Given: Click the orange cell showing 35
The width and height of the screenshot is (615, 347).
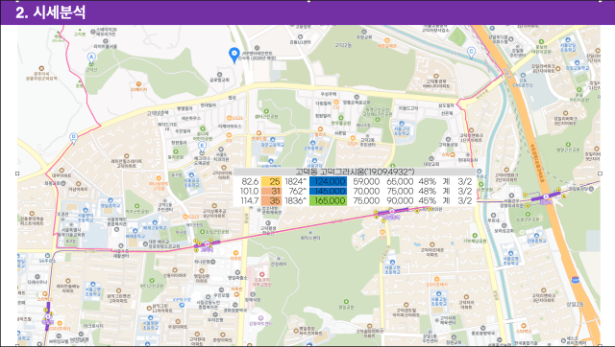Looking at the screenshot, I should 271,200.
